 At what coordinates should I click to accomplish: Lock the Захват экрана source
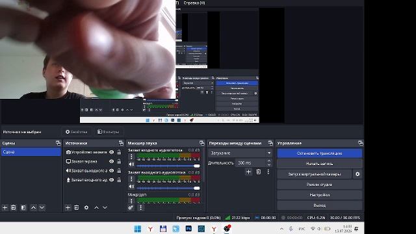(119, 161)
